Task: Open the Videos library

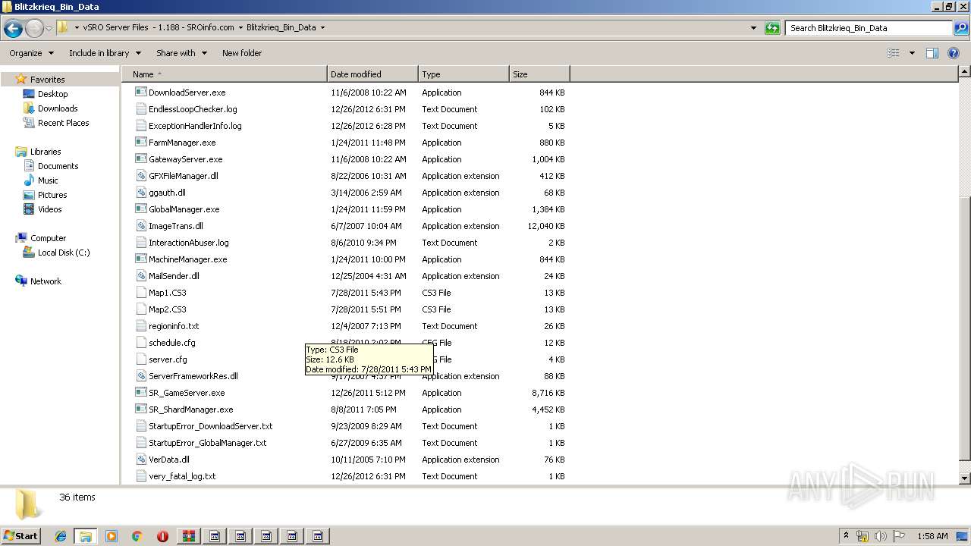Action: [x=49, y=209]
